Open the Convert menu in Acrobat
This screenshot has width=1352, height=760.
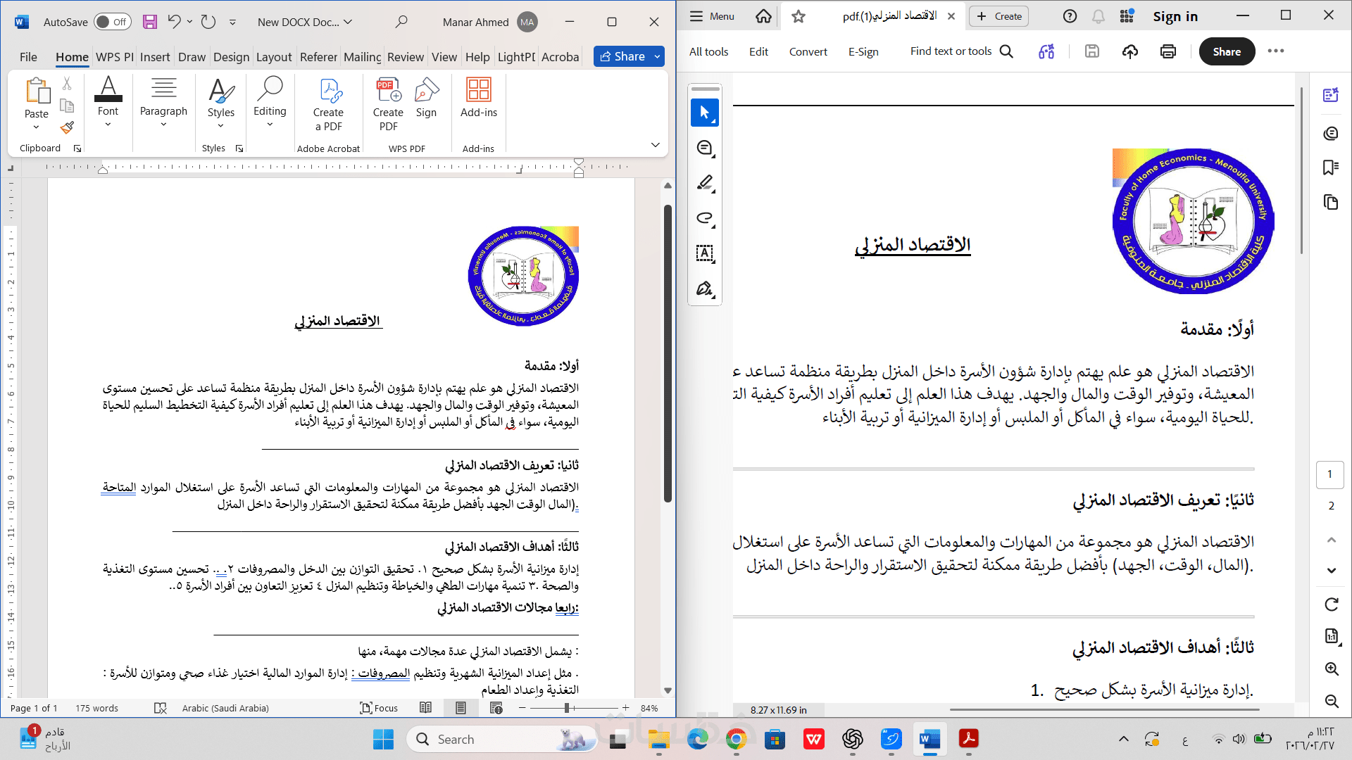(808, 51)
